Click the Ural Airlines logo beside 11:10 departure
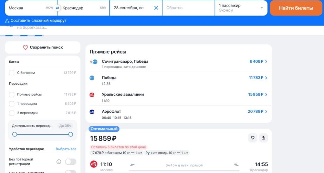 [94, 164]
